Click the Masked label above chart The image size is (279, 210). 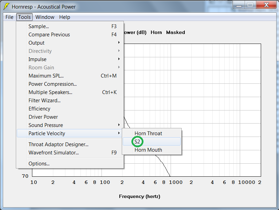(175, 32)
